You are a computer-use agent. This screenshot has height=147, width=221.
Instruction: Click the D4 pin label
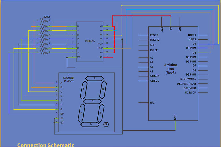(194, 53)
